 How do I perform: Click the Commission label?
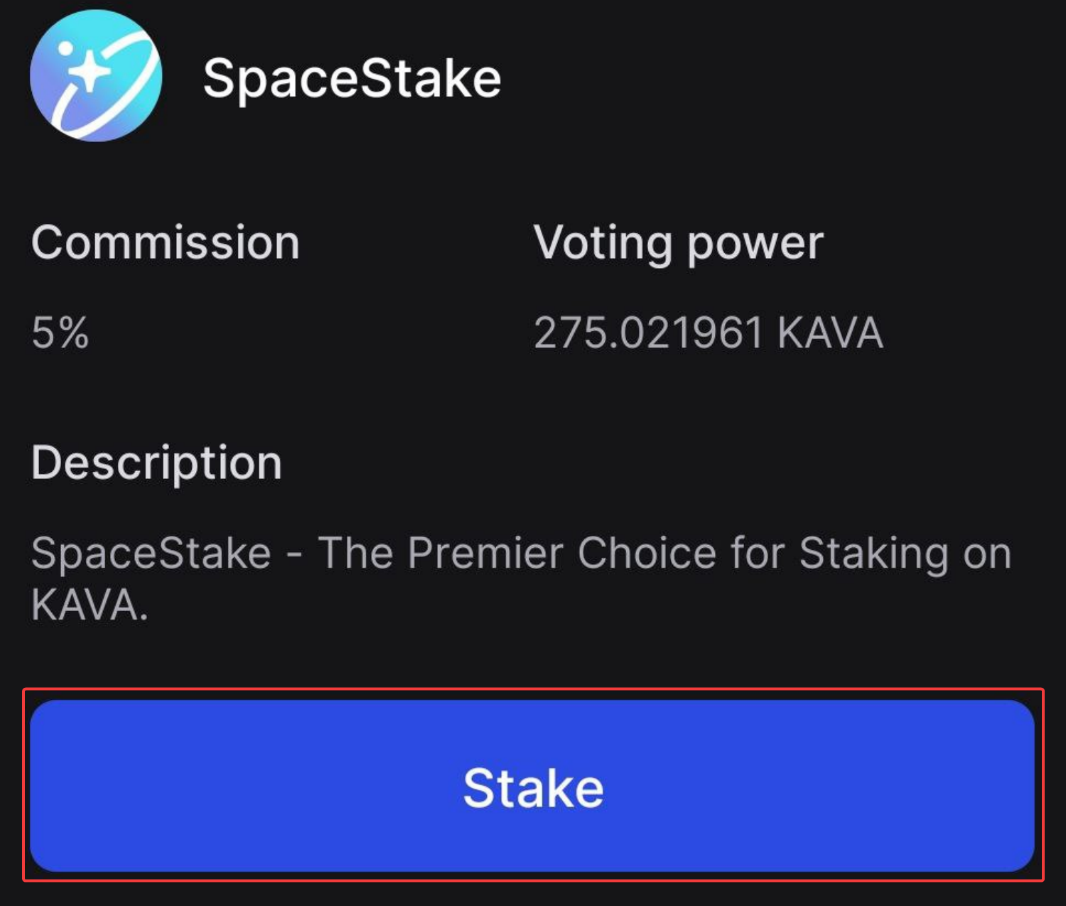coord(165,243)
